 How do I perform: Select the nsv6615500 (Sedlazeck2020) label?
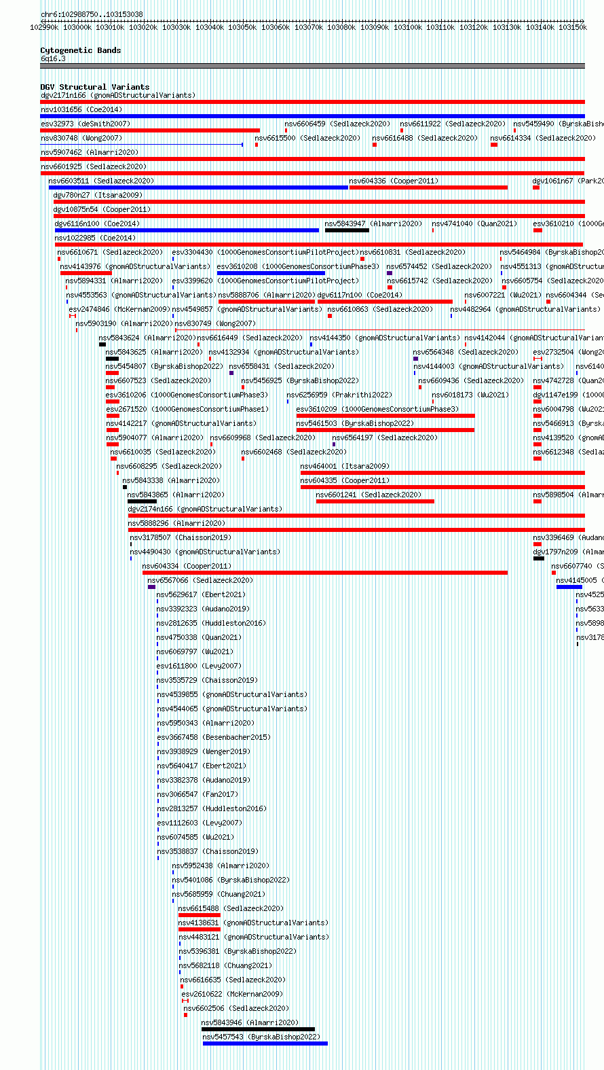(x=307, y=138)
